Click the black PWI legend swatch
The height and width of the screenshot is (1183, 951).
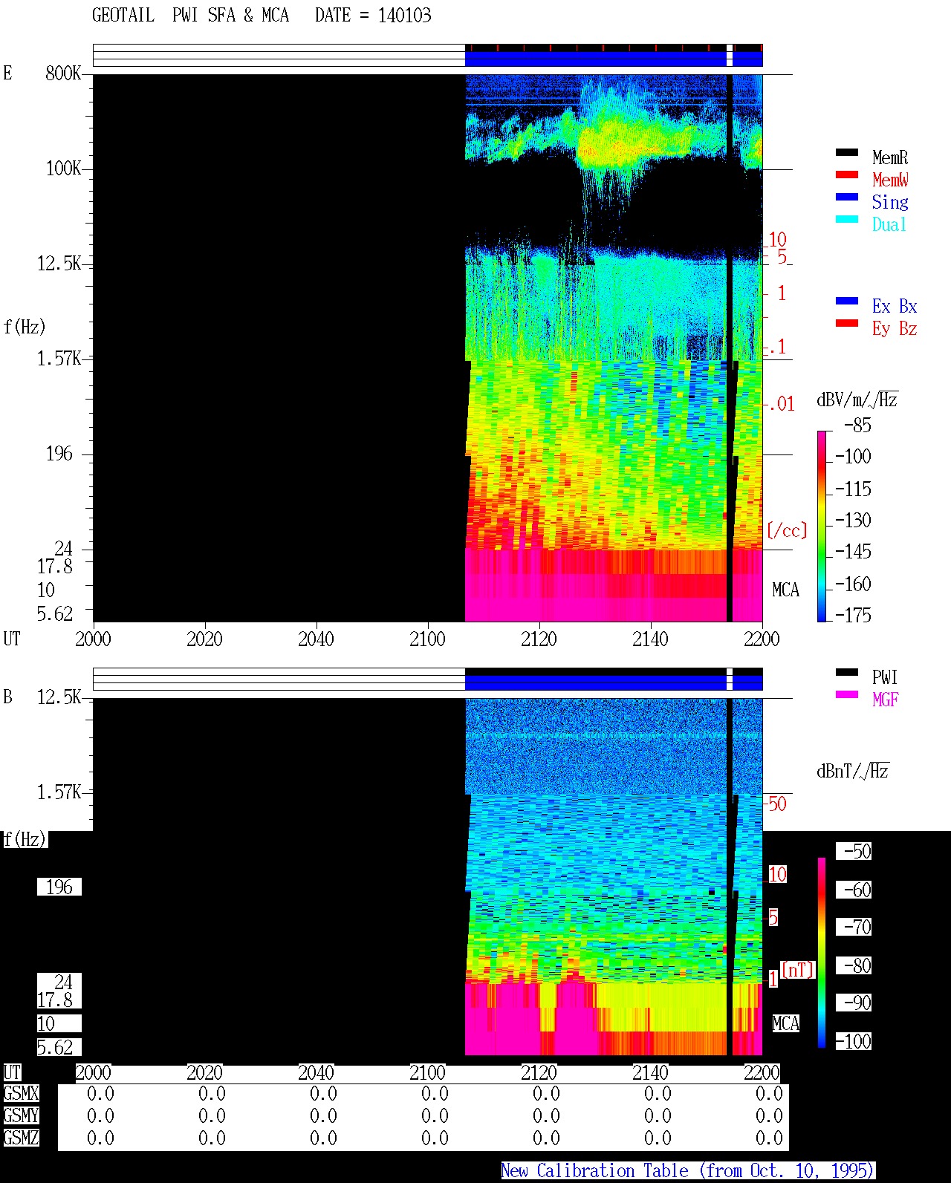tap(846, 672)
